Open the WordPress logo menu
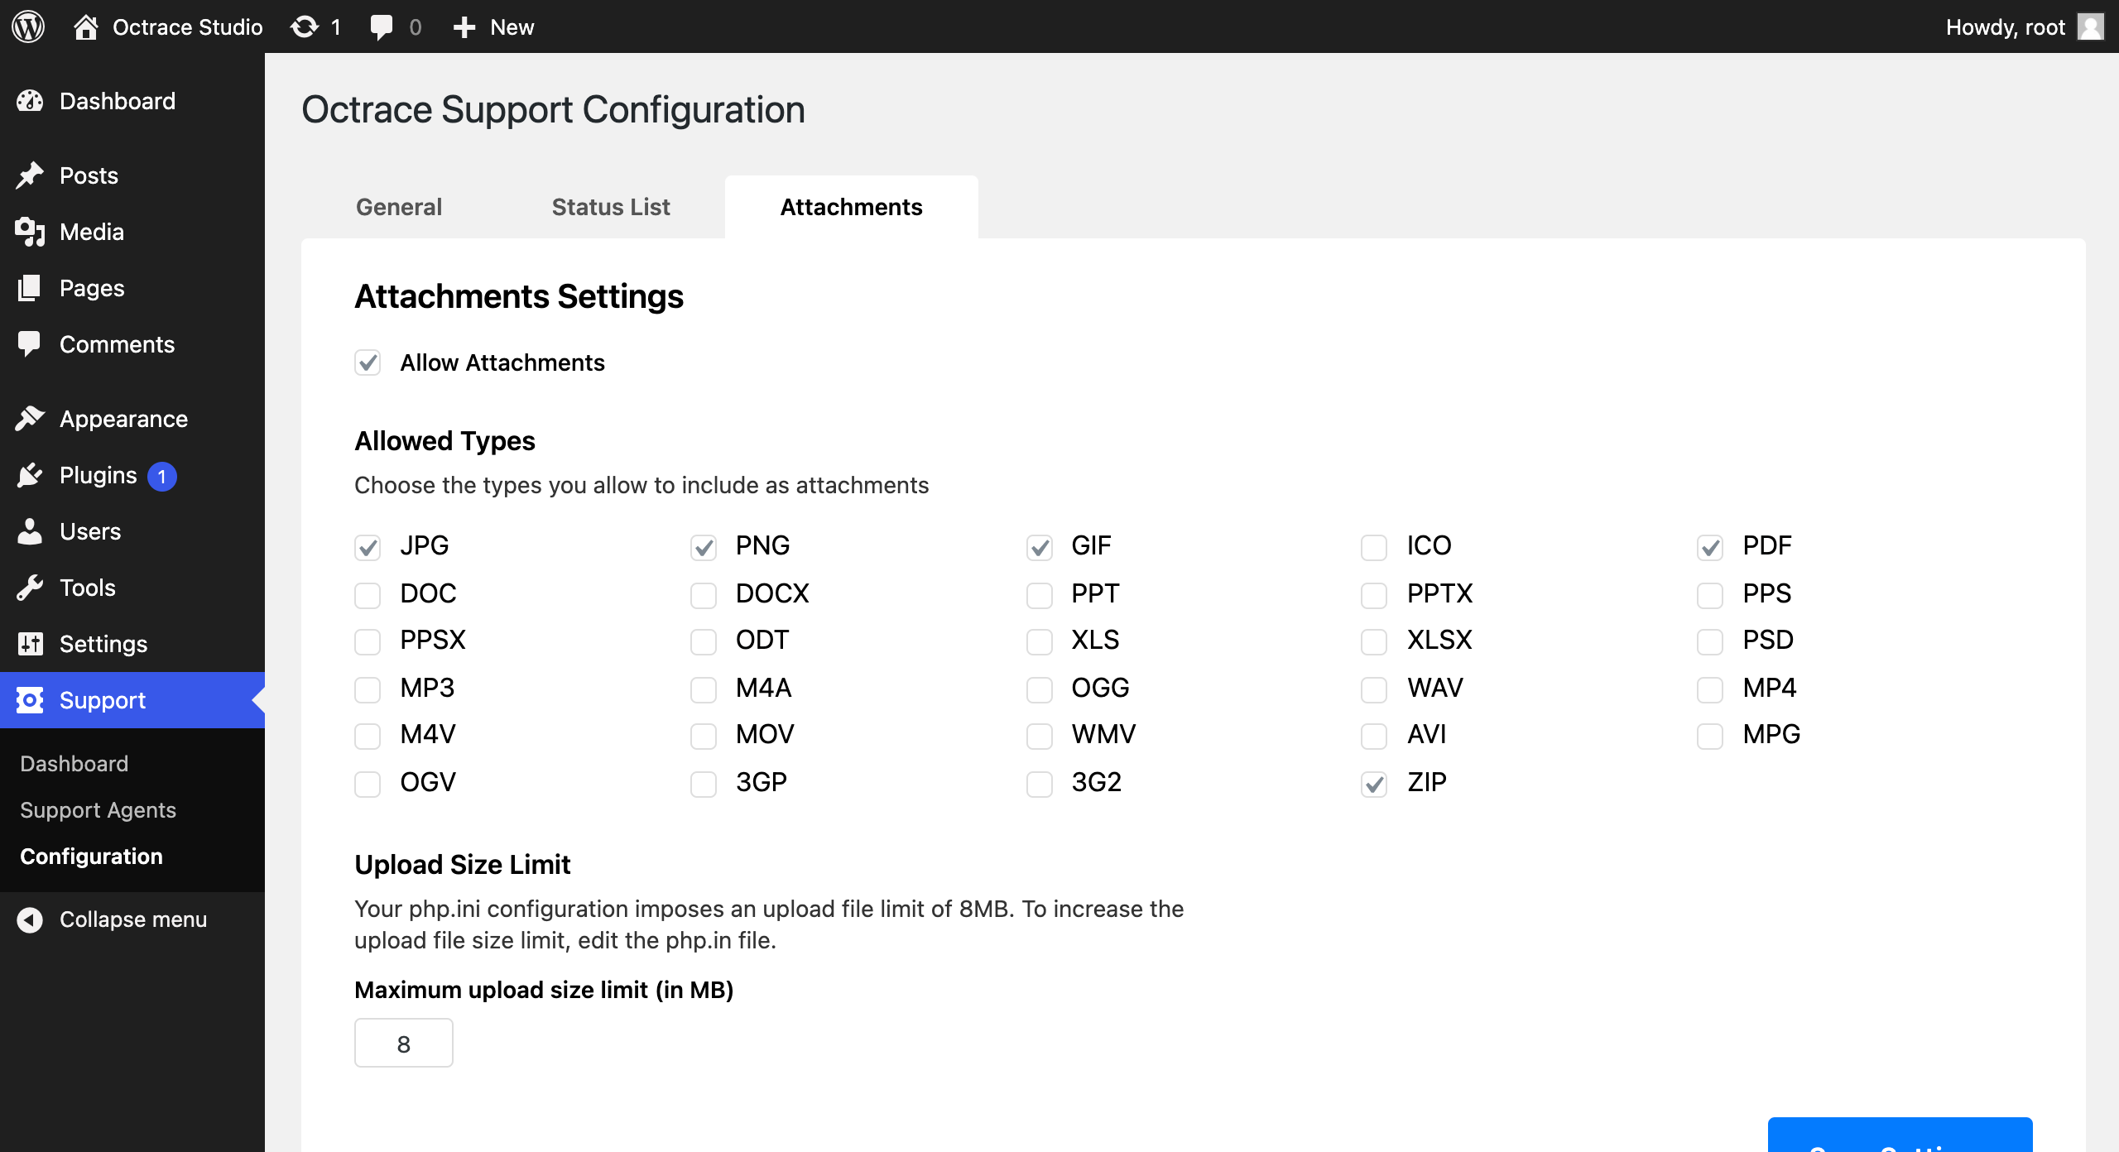 coord(28,26)
